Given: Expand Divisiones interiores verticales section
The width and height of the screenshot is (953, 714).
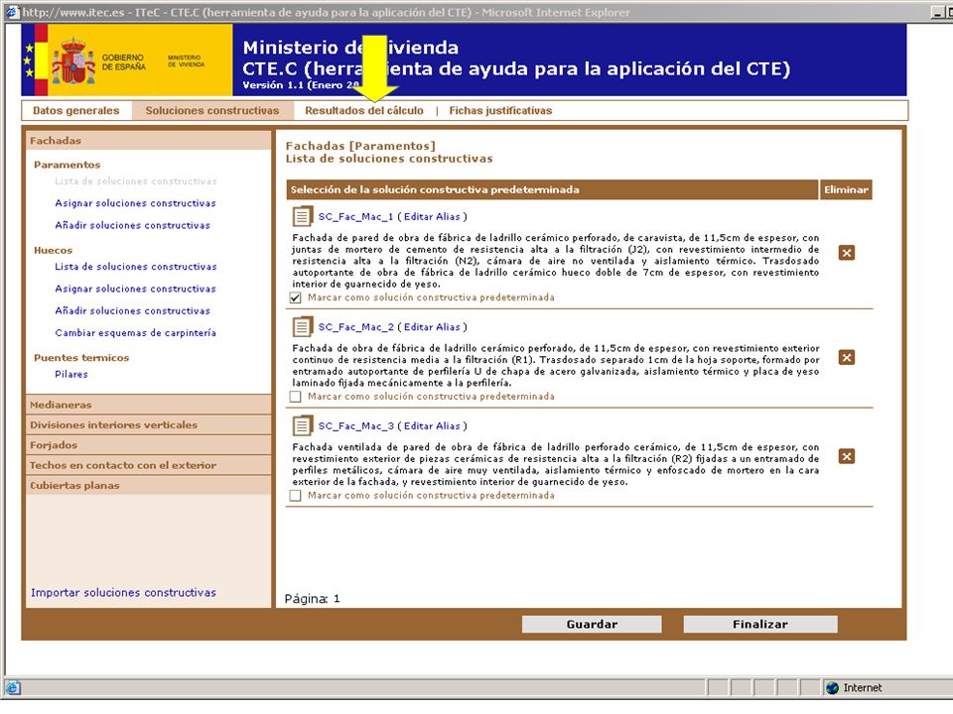Looking at the screenshot, I should click(x=148, y=424).
